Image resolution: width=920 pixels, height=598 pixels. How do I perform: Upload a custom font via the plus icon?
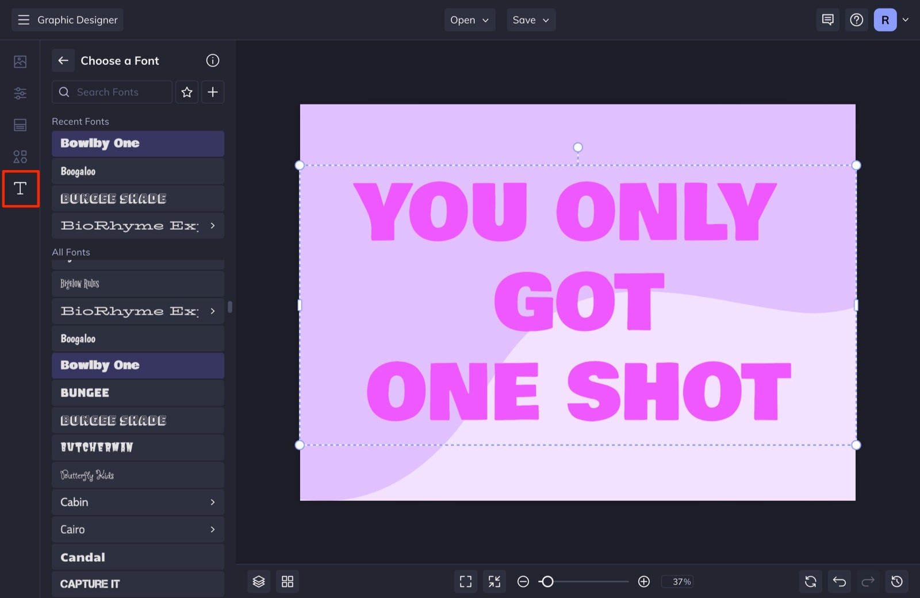[x=212, y=92]
